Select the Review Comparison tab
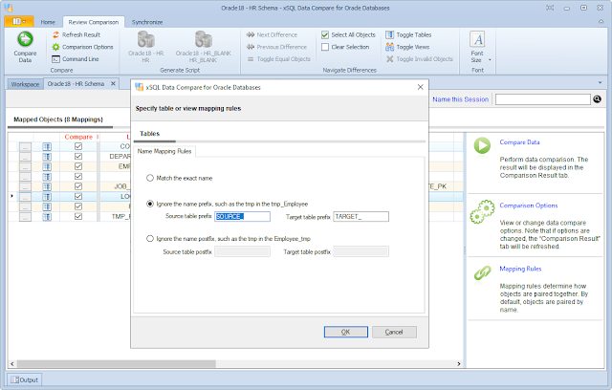Screen dimensions: 612x390 point(94,22)
